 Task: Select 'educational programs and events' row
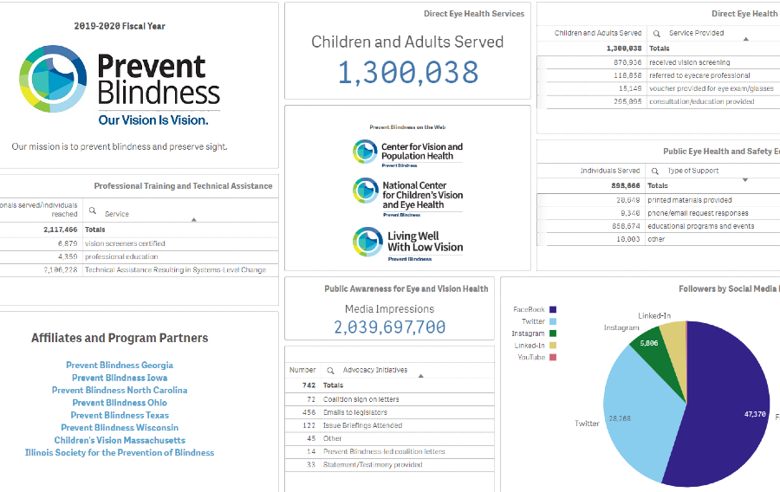659,226
